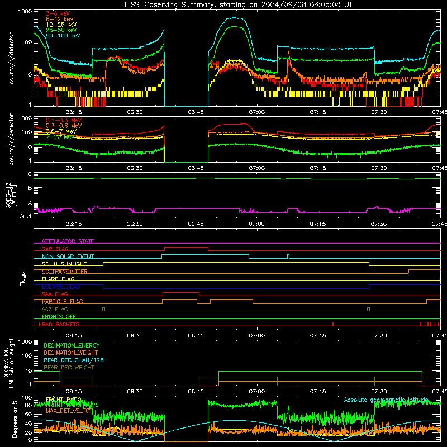Image resolution: width=447 pixels, height=447 pixels.
Task: Select the FLARE_FLAG label
Action: point(58,279)
